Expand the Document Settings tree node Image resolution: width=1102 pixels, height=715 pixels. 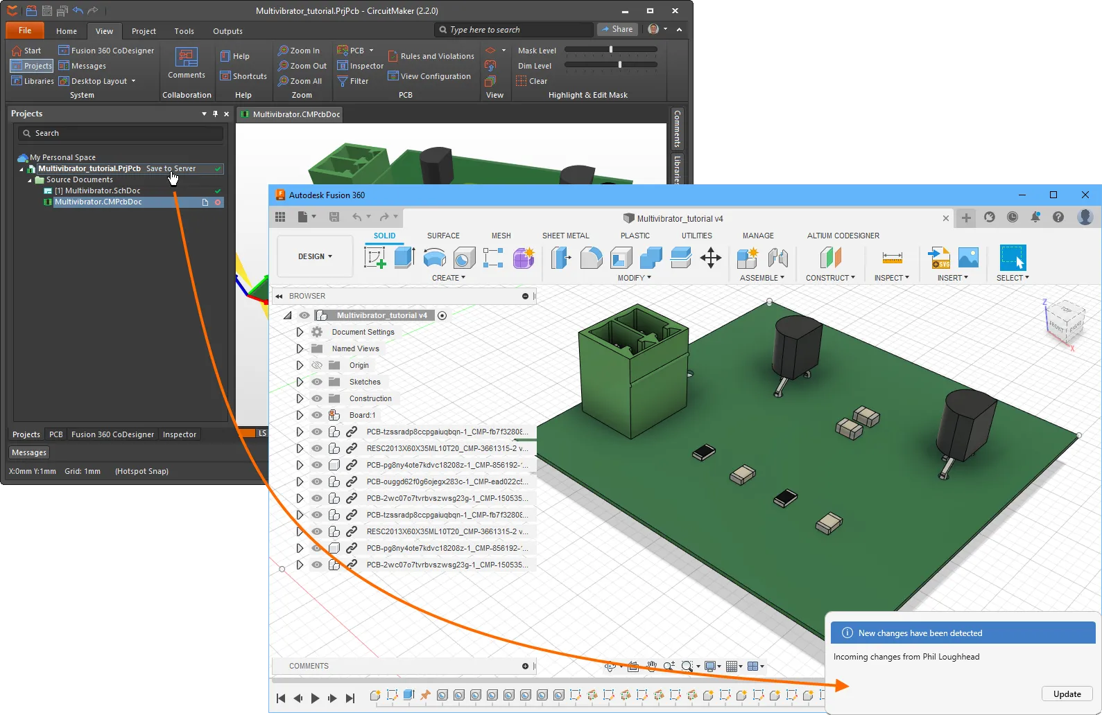300,332
